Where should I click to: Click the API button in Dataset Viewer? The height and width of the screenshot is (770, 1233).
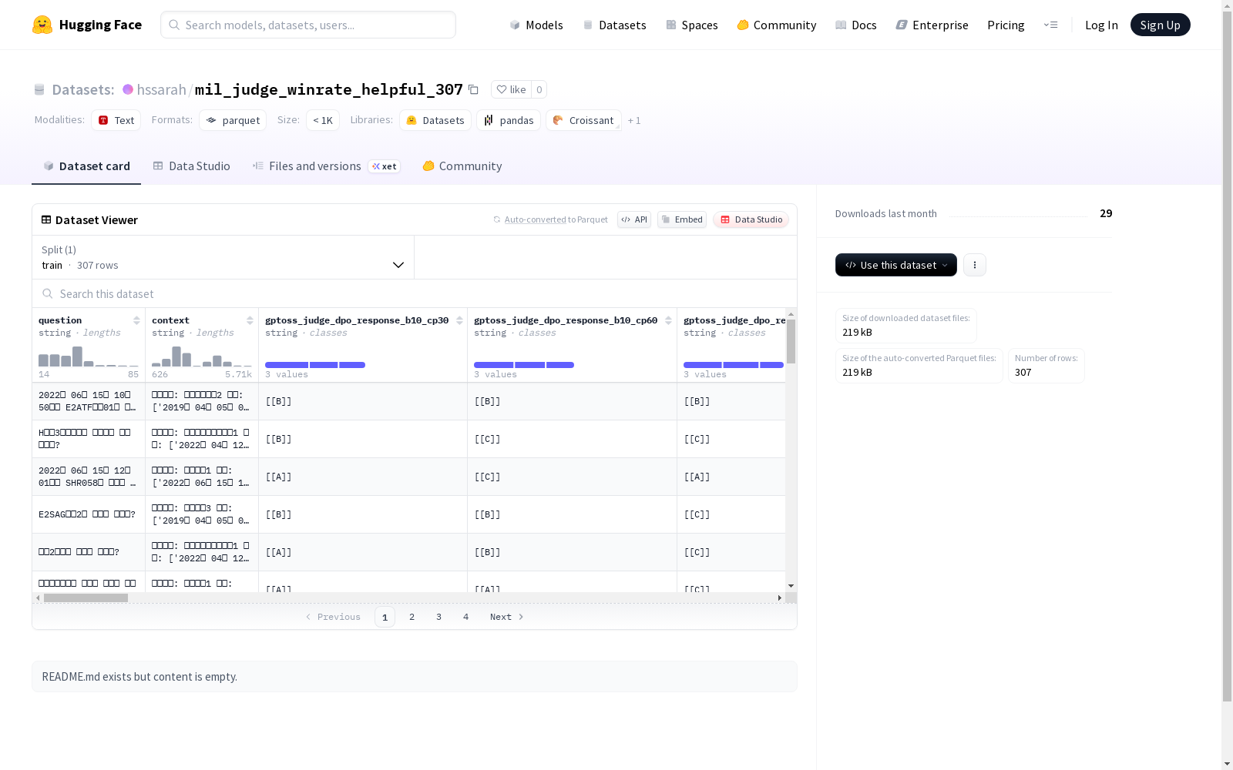click(x=634, y=219)
